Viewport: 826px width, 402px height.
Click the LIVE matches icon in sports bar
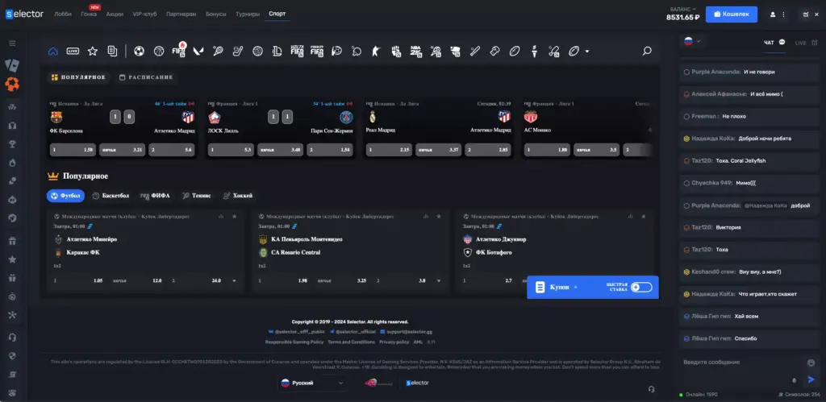click(x=73, y=52)
